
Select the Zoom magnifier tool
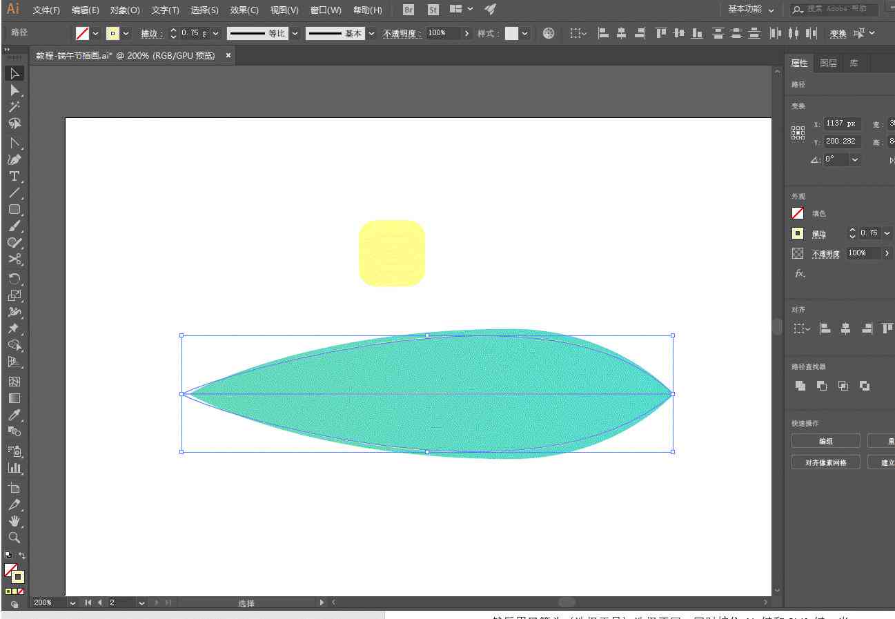[14, 538]
